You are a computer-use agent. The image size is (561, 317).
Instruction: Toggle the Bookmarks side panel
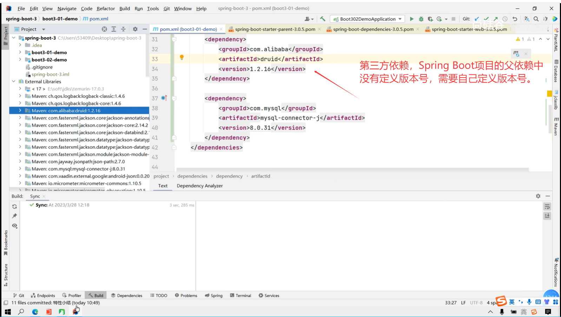[6, 243]
